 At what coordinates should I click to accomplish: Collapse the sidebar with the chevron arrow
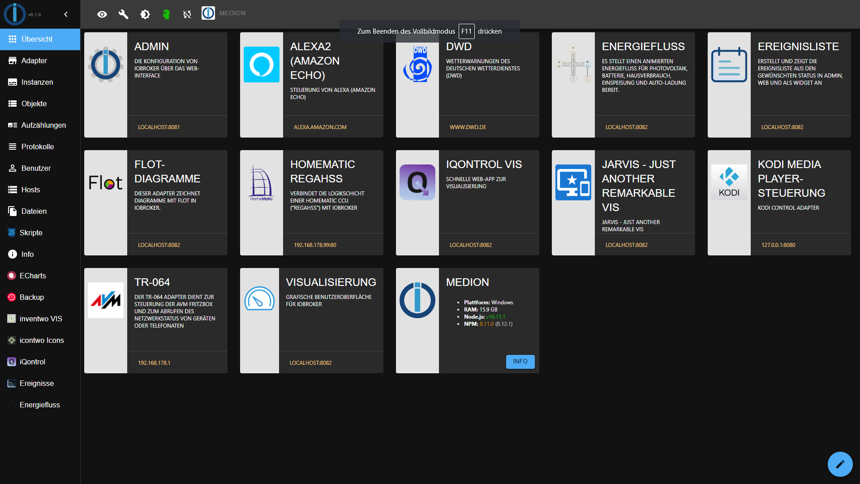coord(66,14)
